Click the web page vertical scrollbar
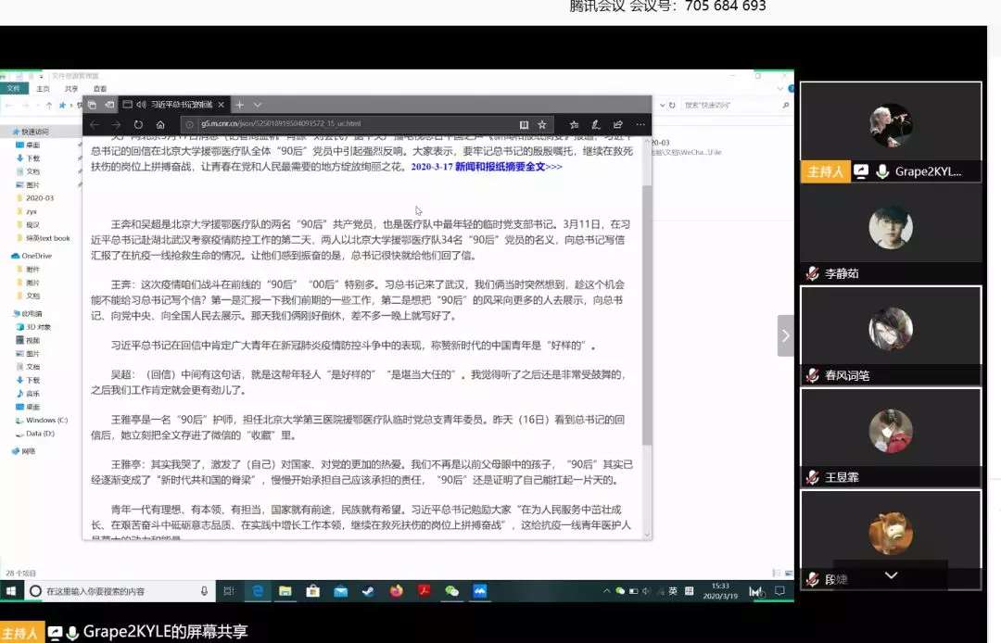Screen dimensions: 1001x643 point(646,324)
